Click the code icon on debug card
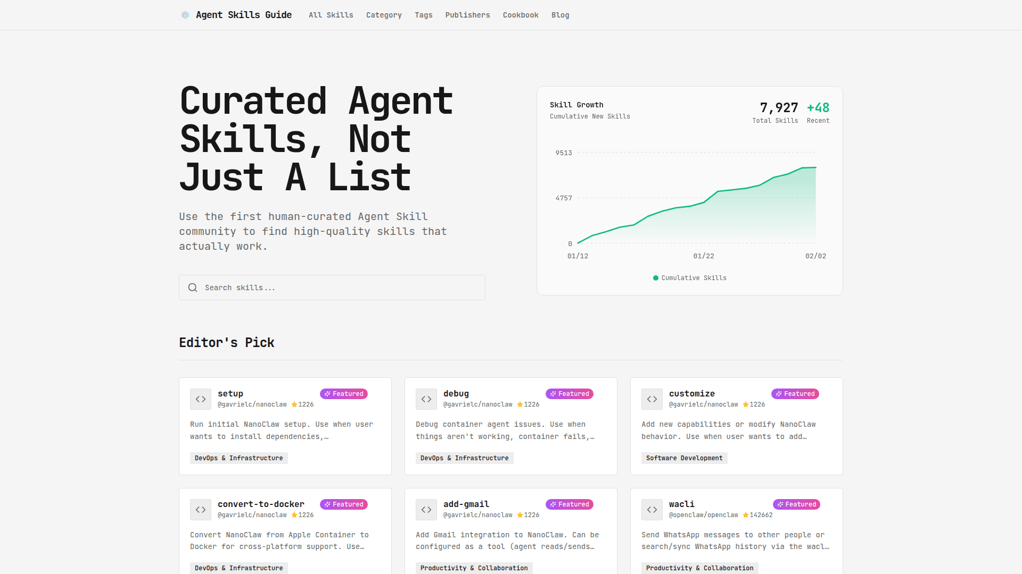 [426, 399]
